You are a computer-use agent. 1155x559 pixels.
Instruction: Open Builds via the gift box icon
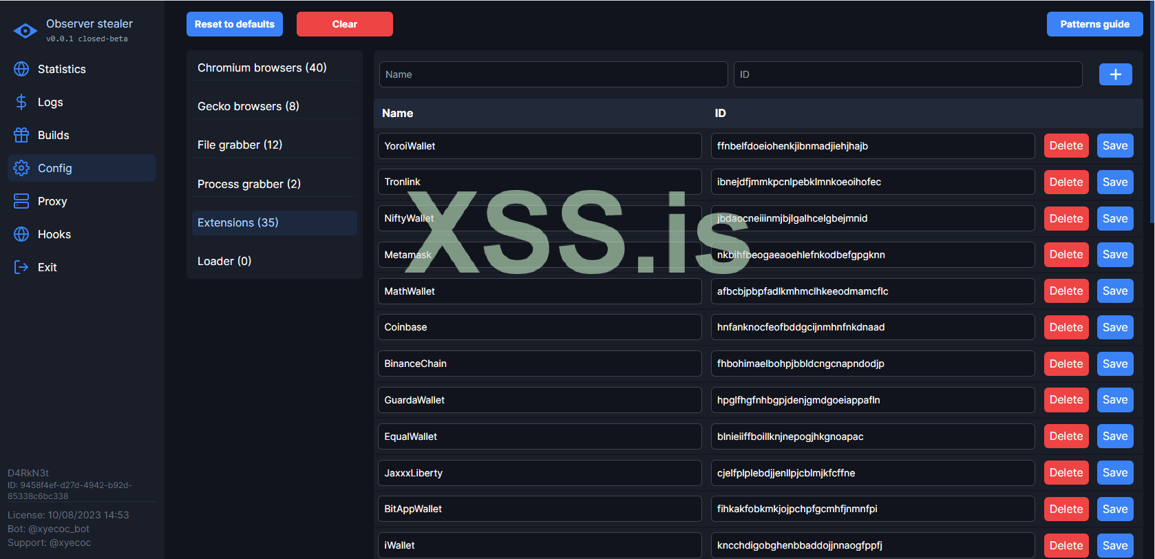(x=21, y=135)
